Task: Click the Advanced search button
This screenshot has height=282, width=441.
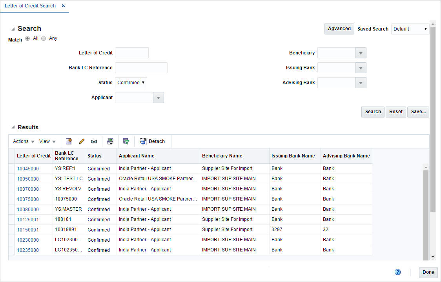Action: point(339,29)
